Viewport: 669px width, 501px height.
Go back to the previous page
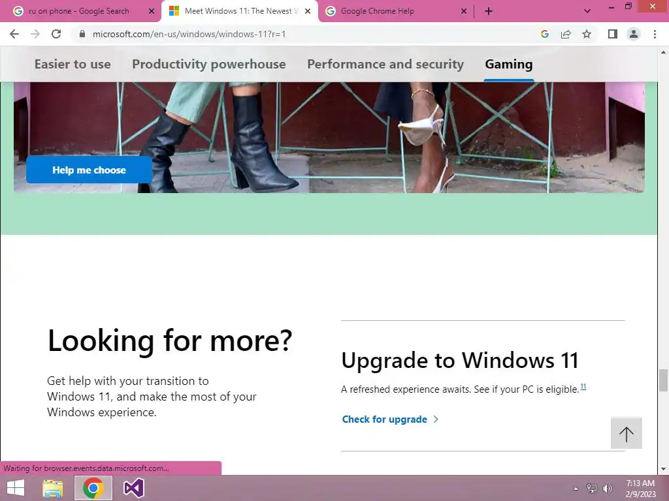14,34
